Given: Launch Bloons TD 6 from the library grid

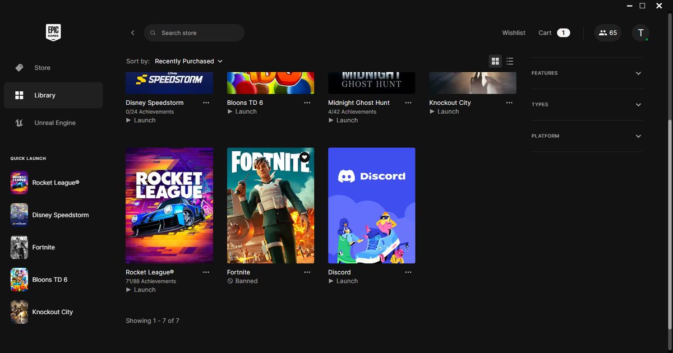Looking at the screenshot, I should click(242, 112).
